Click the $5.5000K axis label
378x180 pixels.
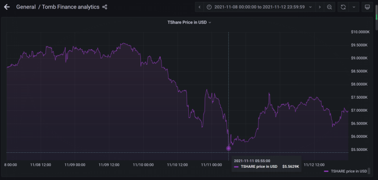[359, 149]
